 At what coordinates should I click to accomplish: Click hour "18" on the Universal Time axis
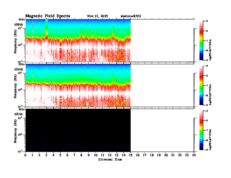point(152,155)
